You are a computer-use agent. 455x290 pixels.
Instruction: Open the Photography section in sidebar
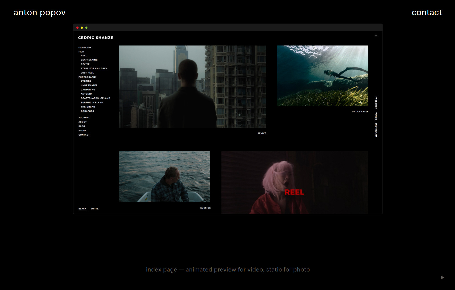[87, 77]
